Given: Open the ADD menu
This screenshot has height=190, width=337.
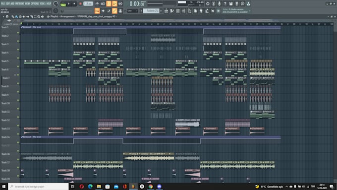Looking at the screenshot, I should click(12, 3).
